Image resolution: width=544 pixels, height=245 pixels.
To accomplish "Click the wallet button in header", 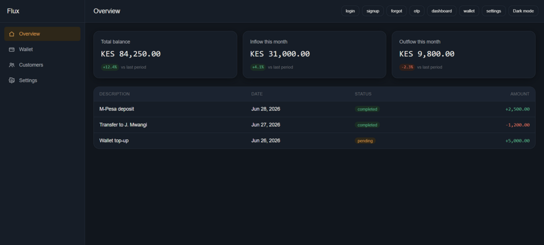I will click(x=469, y=11).
